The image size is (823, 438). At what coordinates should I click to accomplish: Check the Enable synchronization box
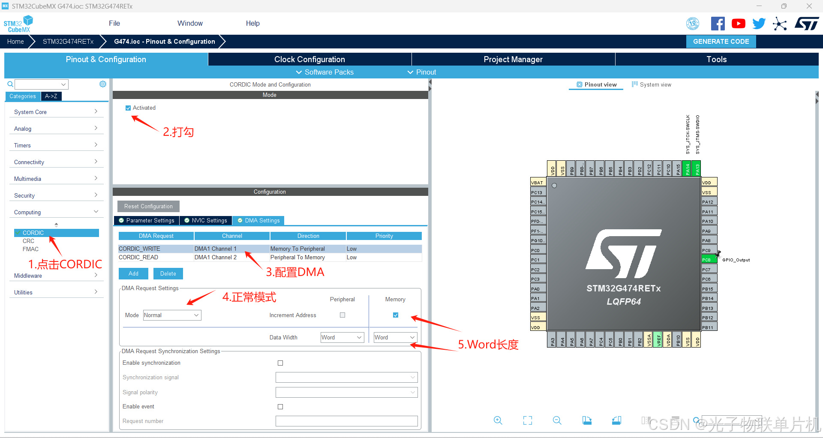pyautogui.click(x=280, y=363)
